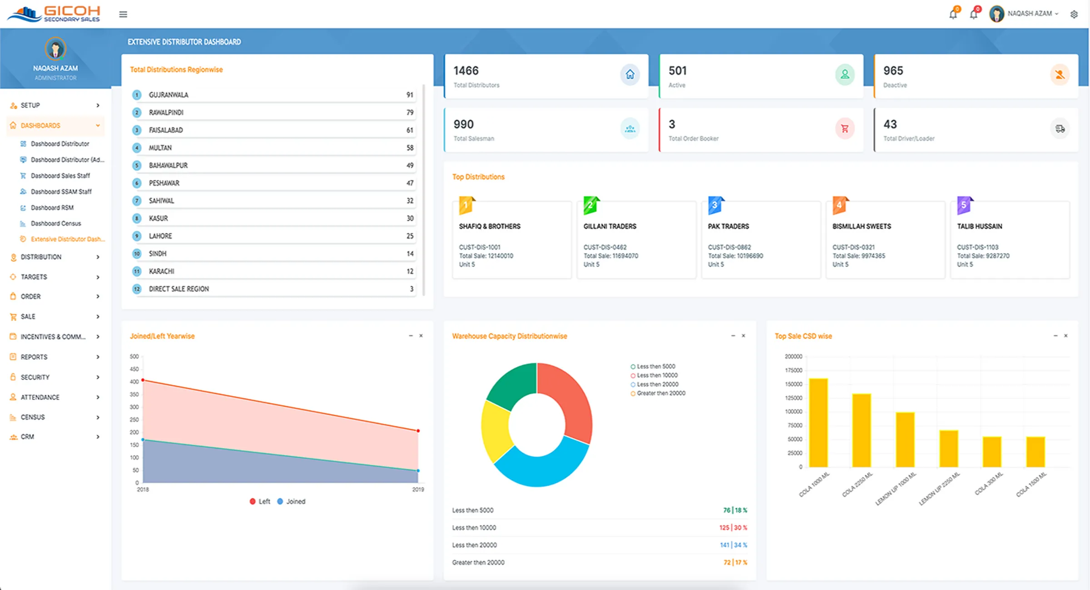Select Dashboard Sales Staff menu item
The width and height of the screenshot is (1090, 590).
click(60, 175)
